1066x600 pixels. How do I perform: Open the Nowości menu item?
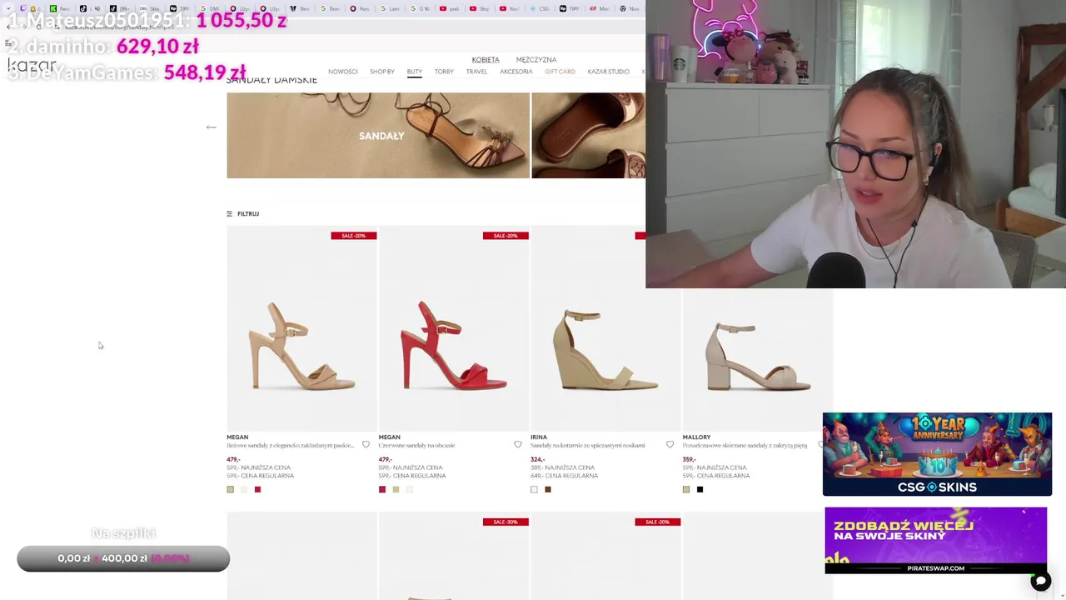[x=342, y=72]
